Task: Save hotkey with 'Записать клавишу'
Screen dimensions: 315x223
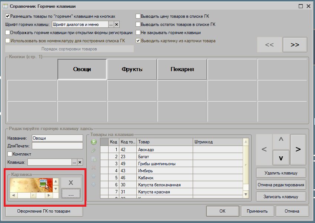Action: 281,197
